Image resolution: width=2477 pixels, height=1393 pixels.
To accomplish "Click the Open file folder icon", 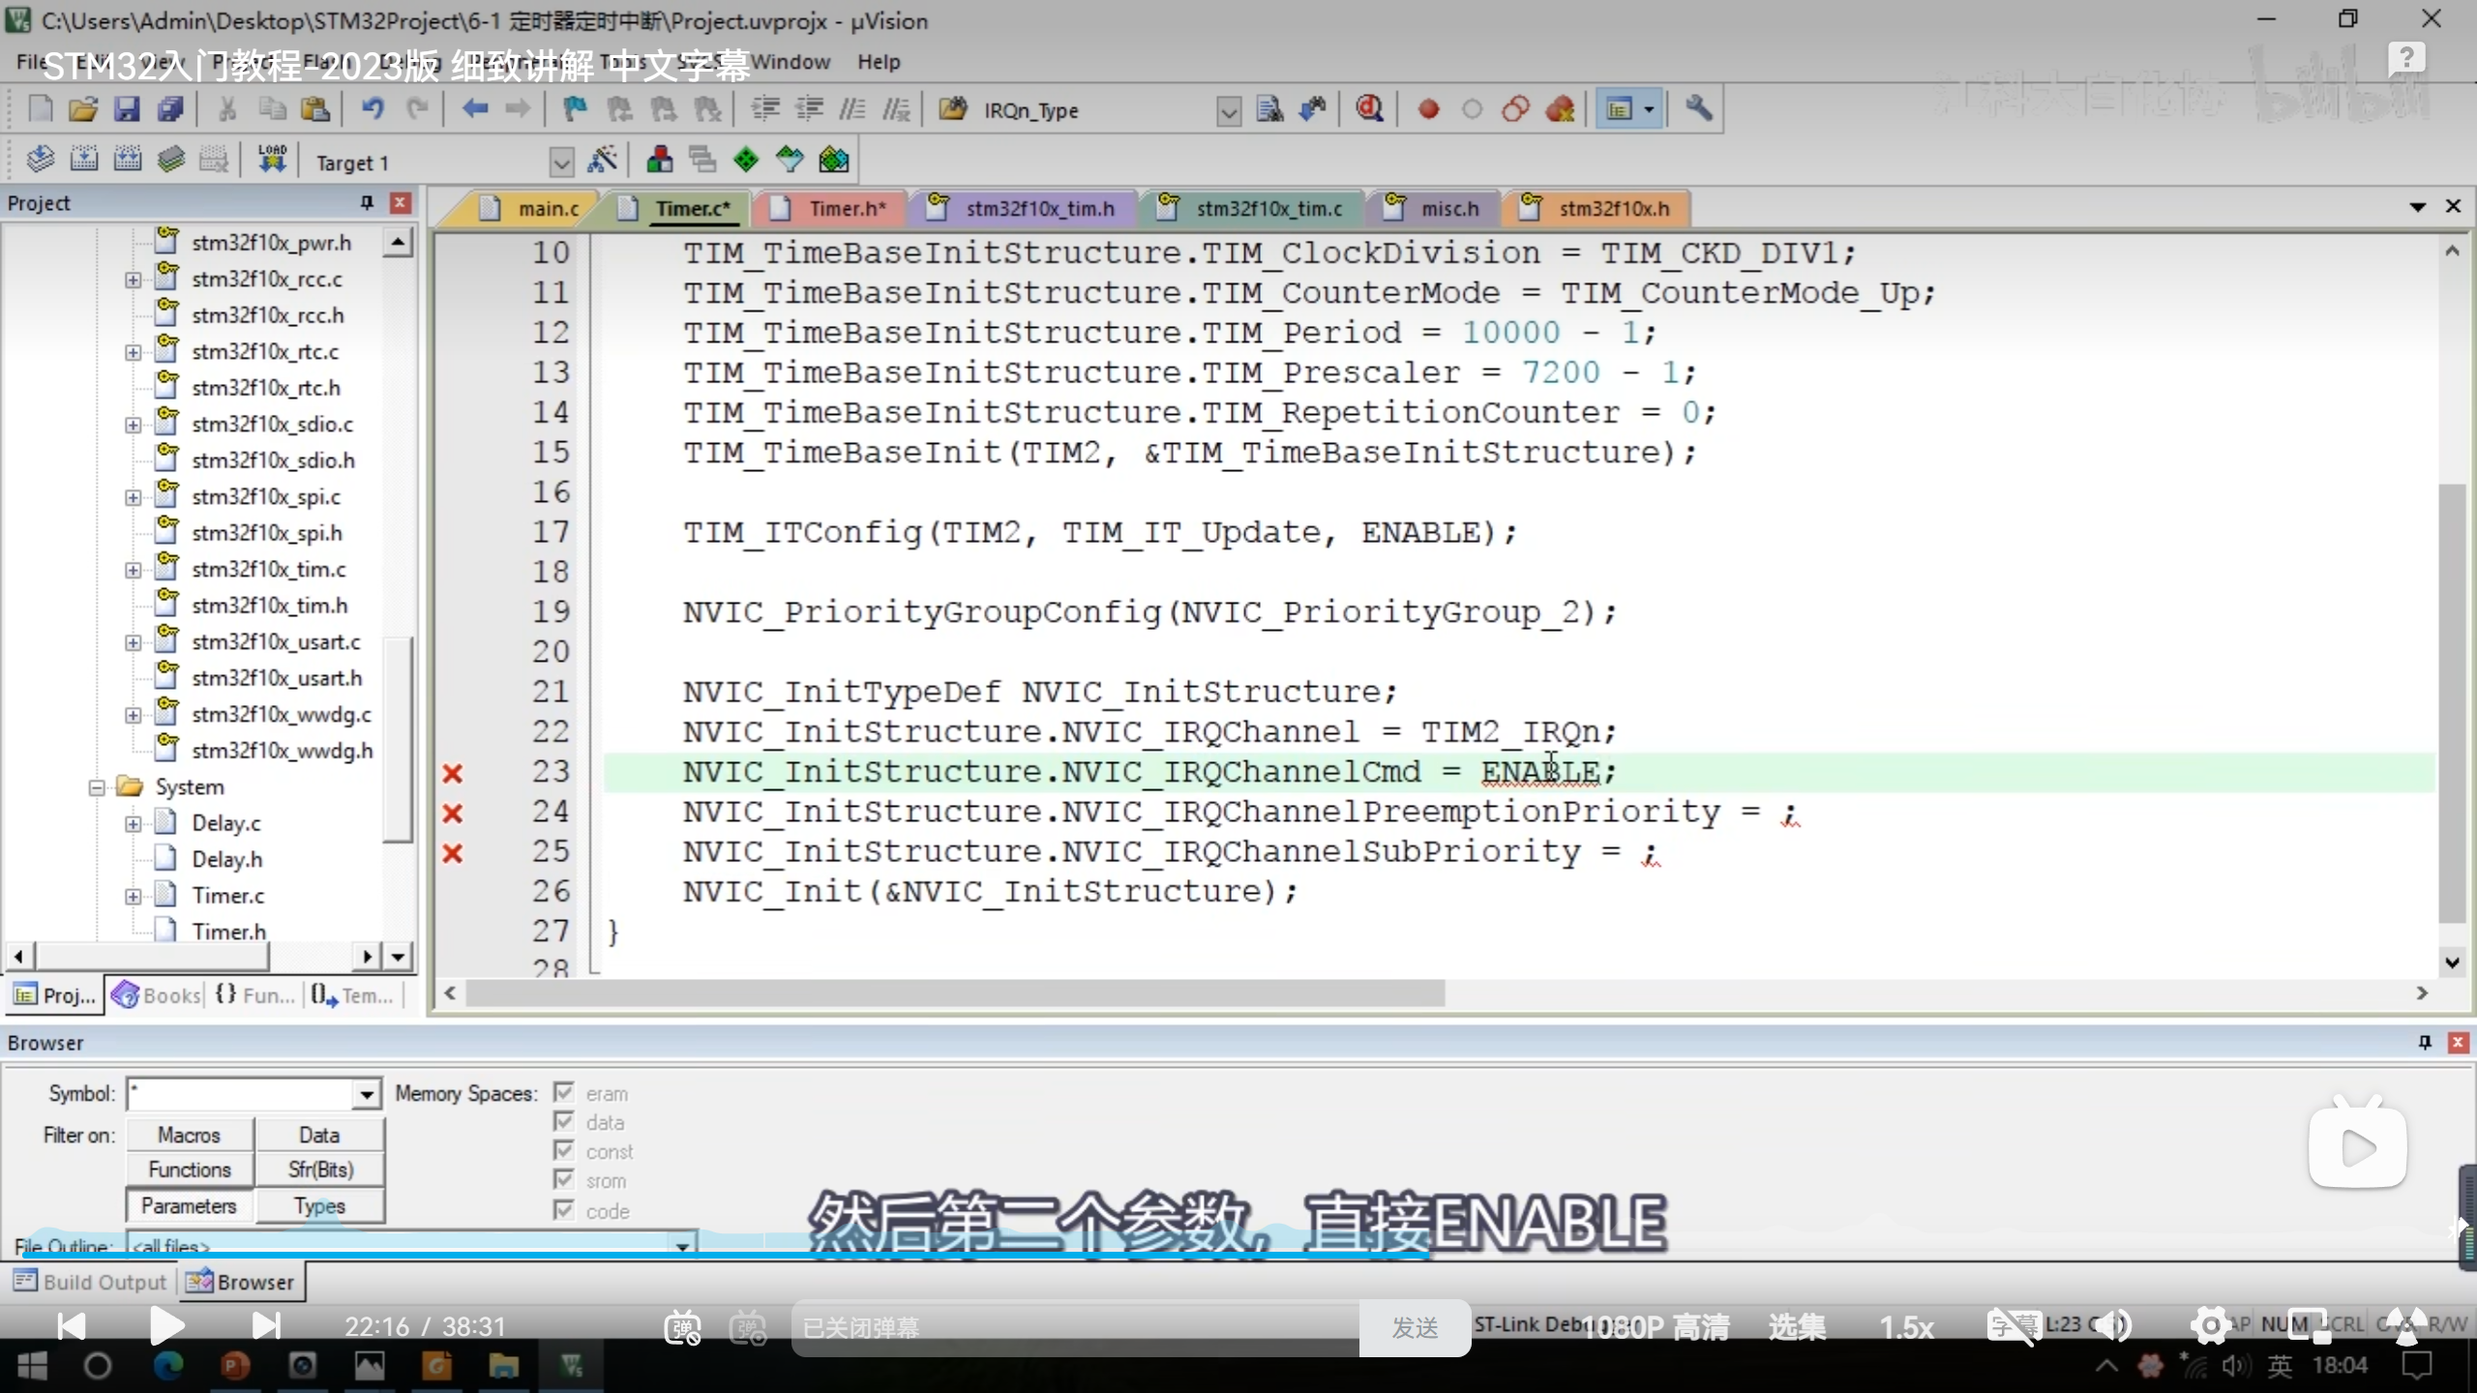I will pyautogui.click(x=83, y=109).
